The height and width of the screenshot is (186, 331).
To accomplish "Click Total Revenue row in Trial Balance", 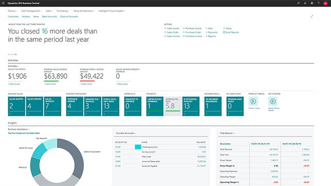I will pyautogui.click(x=266, y=149).
